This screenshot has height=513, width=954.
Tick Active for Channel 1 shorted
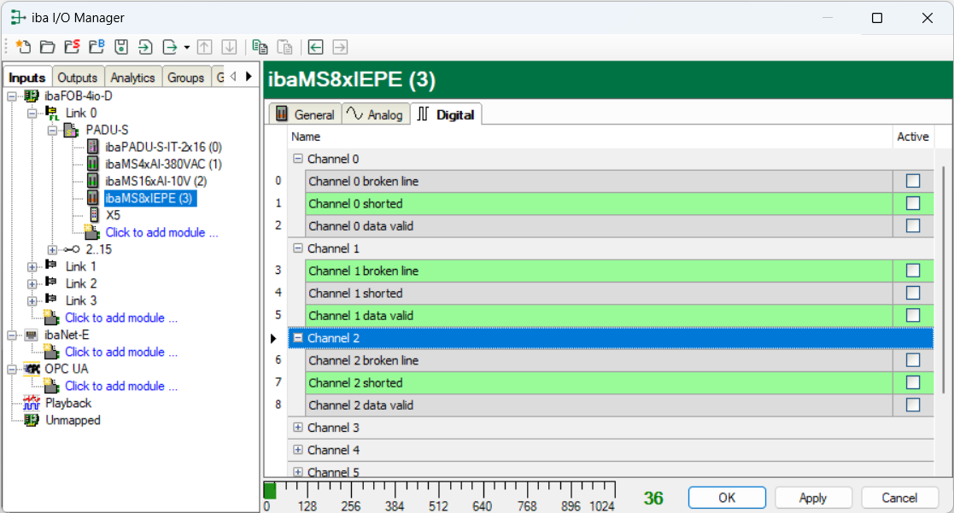pos(913,293)
